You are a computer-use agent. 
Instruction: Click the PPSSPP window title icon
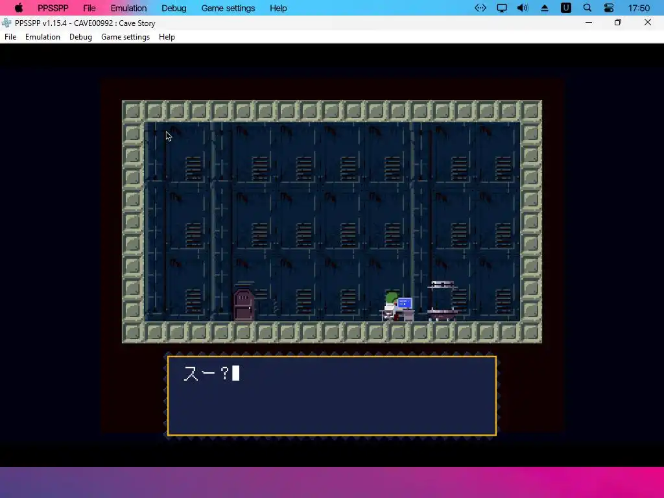click(x=6, y=23)
